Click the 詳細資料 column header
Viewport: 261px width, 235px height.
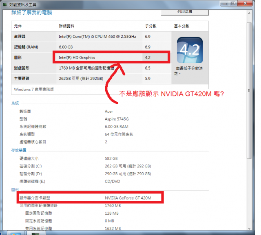coord(66,26)
